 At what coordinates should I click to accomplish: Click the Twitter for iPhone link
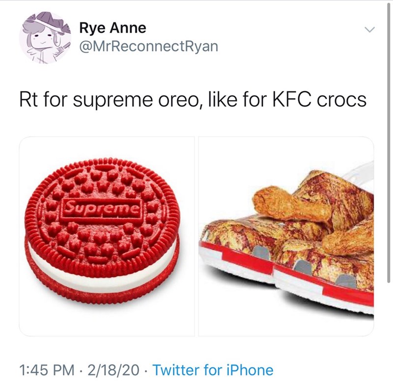pyautogui.click(x=213, y=369)
